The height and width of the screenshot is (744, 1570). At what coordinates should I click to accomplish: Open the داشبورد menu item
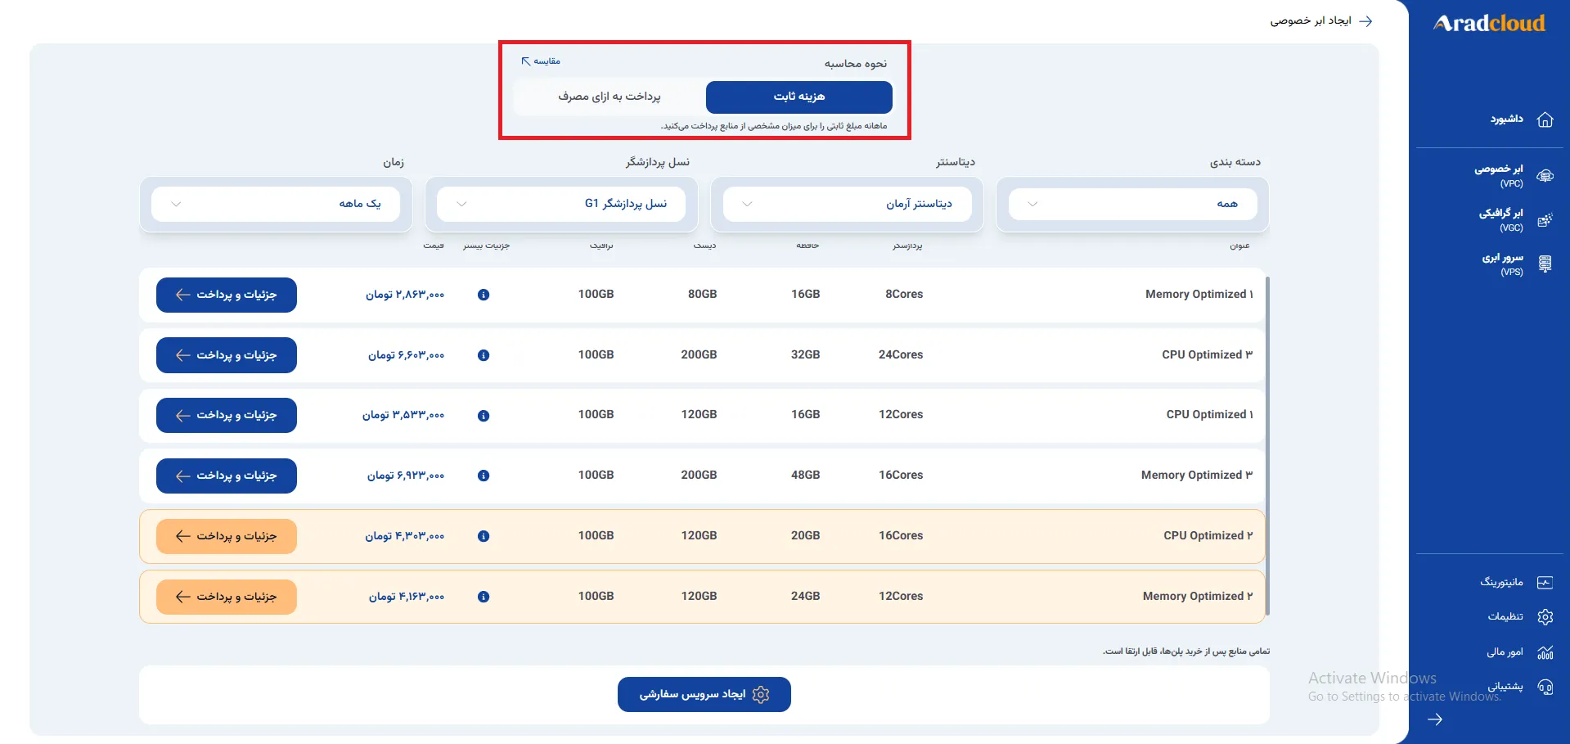click(x=1506, y=119)
